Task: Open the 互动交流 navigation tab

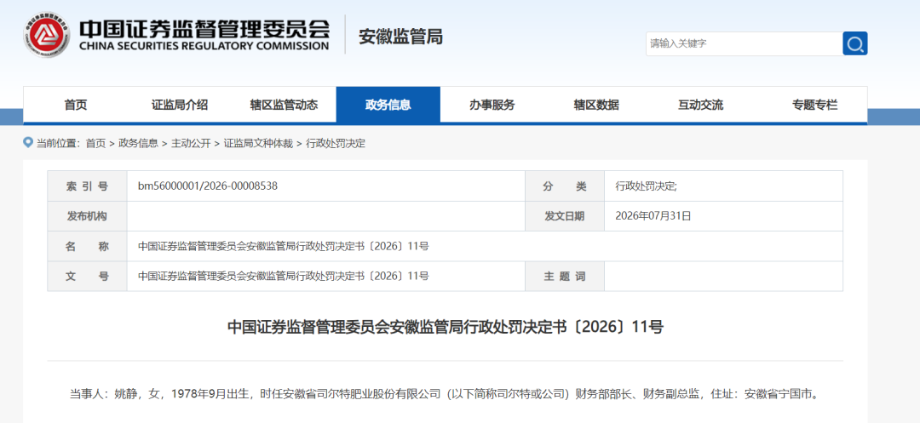Action: pos(700,105)
